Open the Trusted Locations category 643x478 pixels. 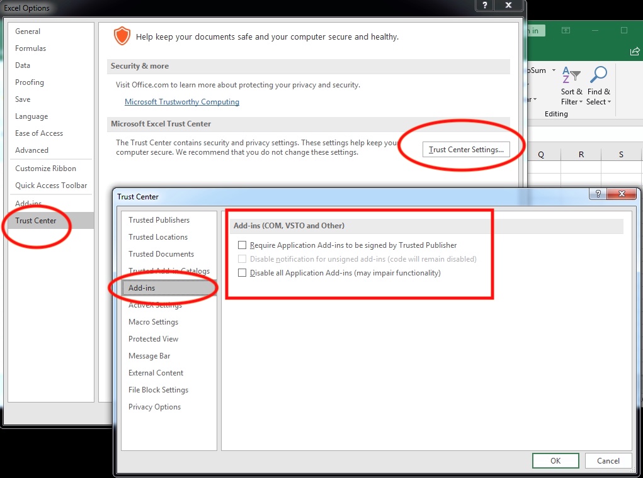158,237
